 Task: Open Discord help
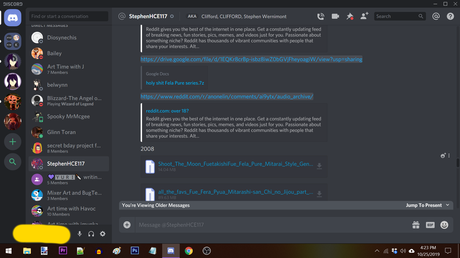(x=450, y=16)
